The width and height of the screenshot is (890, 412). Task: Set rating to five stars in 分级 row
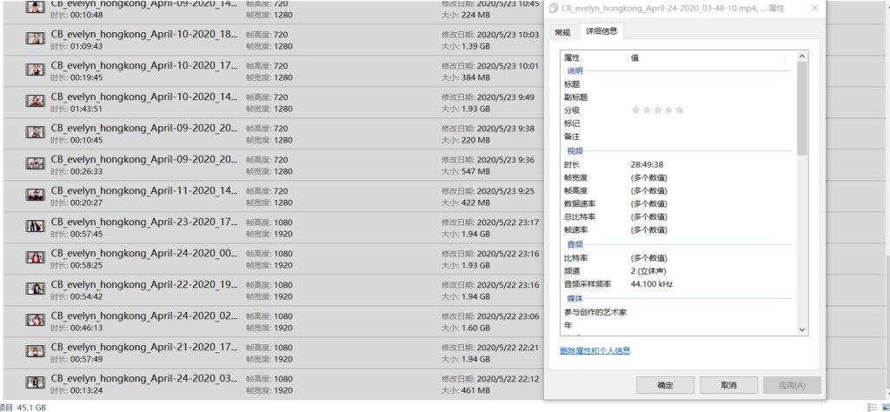click(x=680, y=110)
